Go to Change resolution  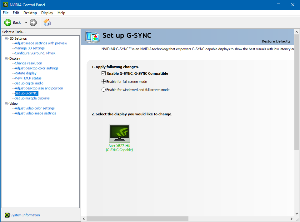28,63
